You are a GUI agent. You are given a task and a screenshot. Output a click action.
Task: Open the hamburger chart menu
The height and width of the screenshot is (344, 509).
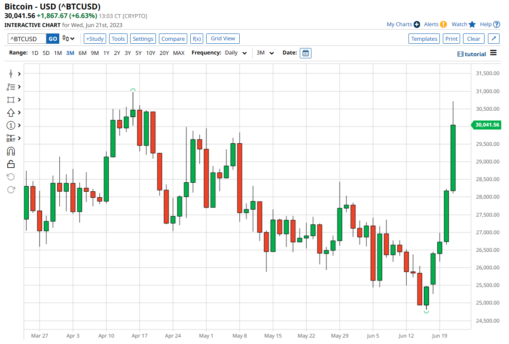[x=493, y=52]
